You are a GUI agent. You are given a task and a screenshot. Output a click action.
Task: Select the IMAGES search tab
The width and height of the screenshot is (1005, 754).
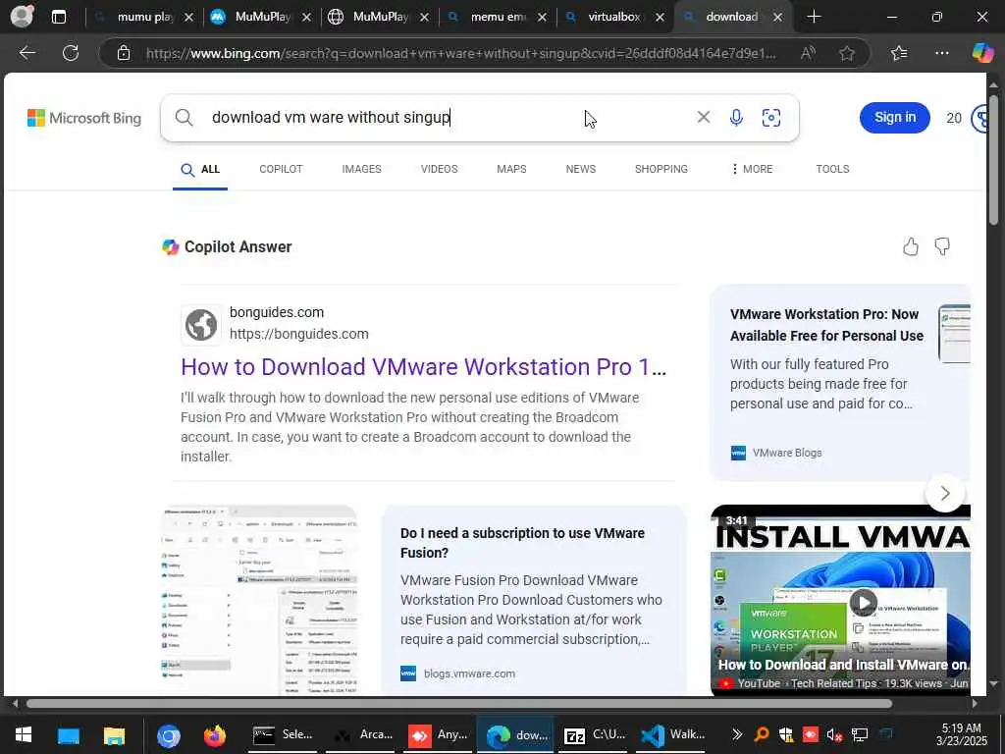click(361, 169)
